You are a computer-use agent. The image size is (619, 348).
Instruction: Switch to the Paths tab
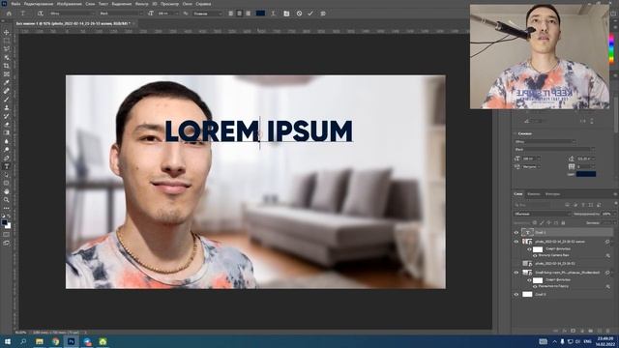(552, 194)
